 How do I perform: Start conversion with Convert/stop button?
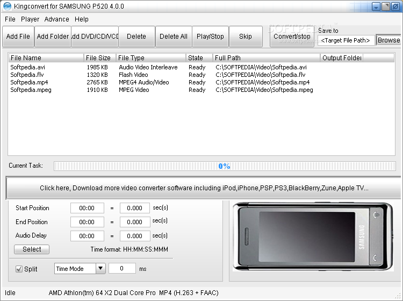(x=292, y=37)
